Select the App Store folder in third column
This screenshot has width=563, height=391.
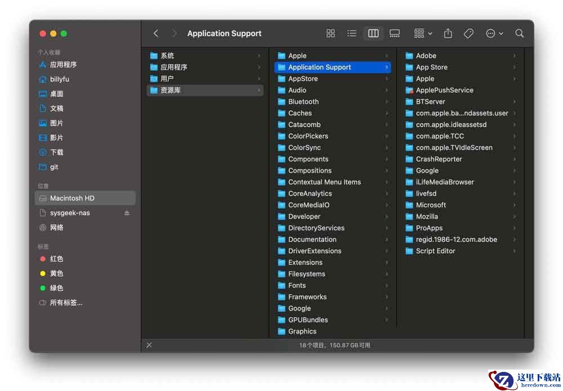[461, 67]
